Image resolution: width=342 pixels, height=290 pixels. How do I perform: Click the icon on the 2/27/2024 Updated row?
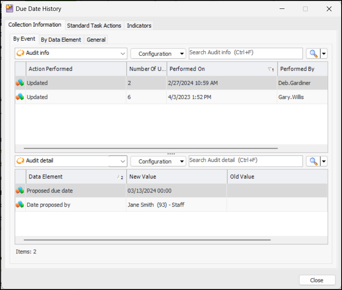pyautogui.click(x=20, y=83)
